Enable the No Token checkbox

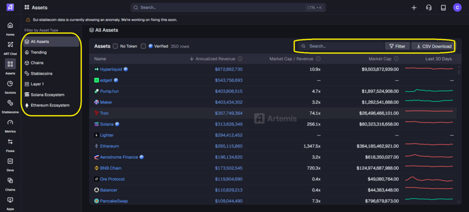pyautogui.click(x=115, y=46)
